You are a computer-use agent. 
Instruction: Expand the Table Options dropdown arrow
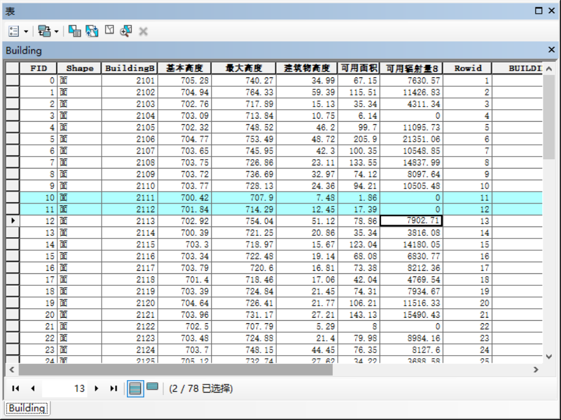pyautogui.click(x=26, y=31)
